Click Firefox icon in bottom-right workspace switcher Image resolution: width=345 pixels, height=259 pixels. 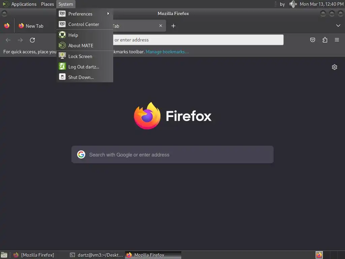[x=319, y=255]
